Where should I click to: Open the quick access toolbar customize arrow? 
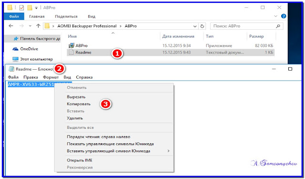tap(36, 8)
